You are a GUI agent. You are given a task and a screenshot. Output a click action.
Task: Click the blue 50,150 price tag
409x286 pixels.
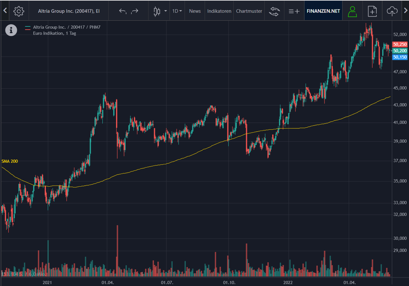click(x=400, y=57)
